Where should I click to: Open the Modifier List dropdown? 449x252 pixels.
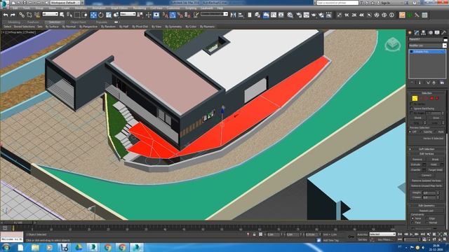pos(427,45)
